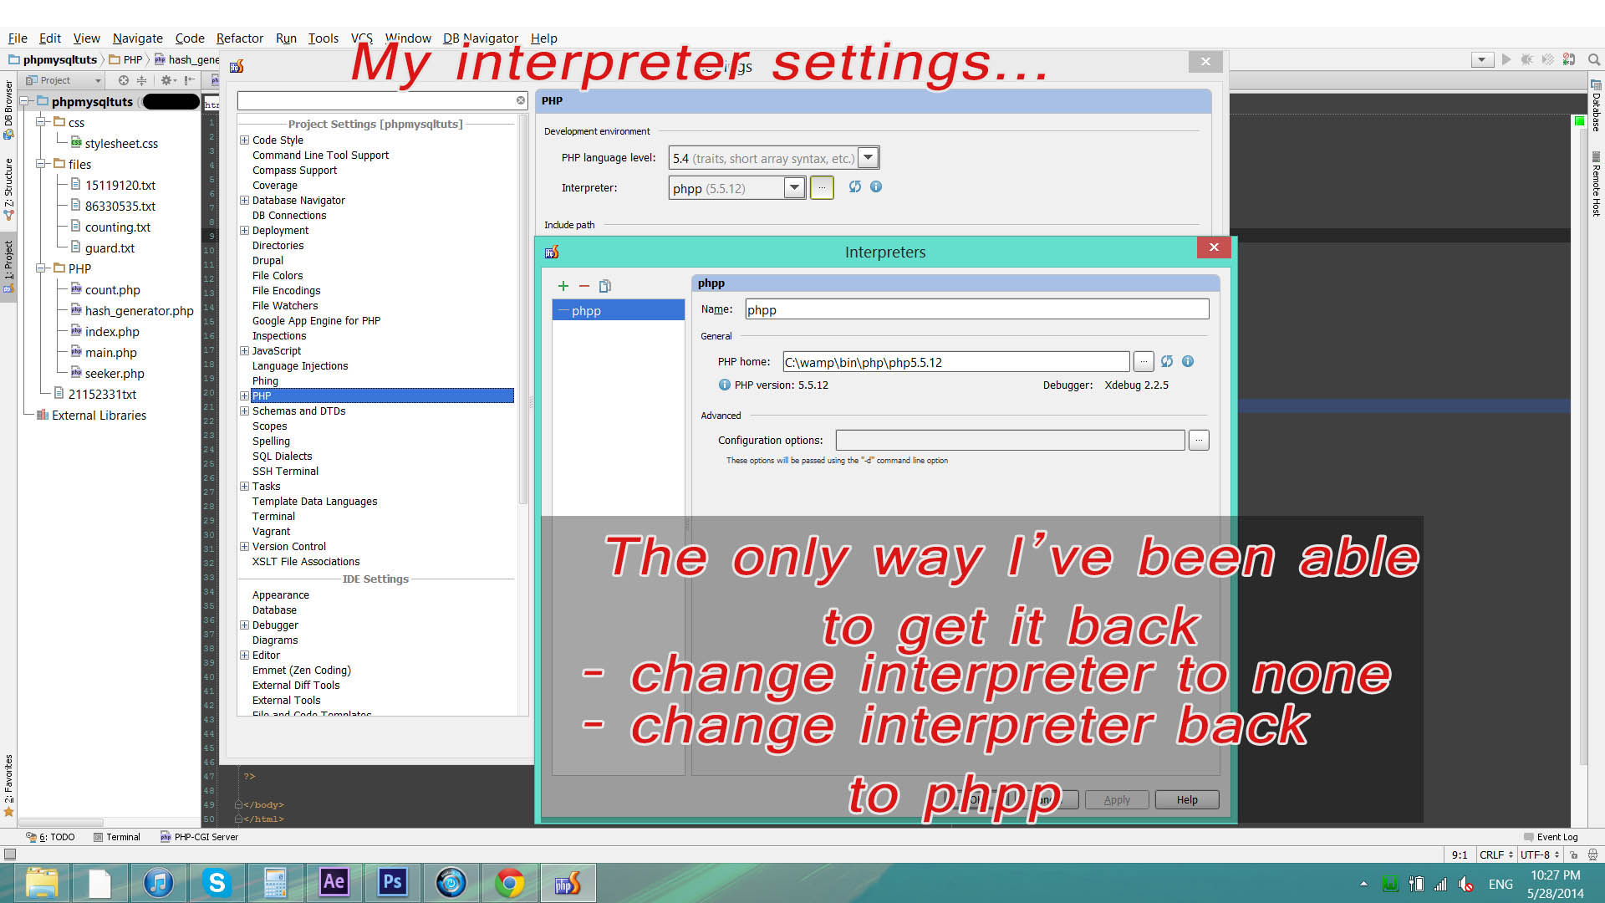Remove the selected interpreter with the minus icon
Viewport: 1605px width, 903px height.
584,286
